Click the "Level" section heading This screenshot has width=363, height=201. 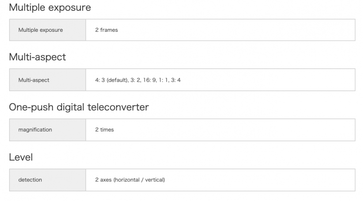click(x=21, y=157)
